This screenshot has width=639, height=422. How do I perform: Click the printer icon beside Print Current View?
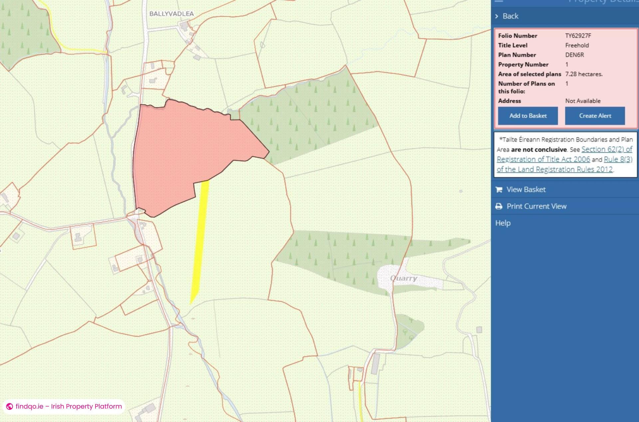tap(499, 206)
